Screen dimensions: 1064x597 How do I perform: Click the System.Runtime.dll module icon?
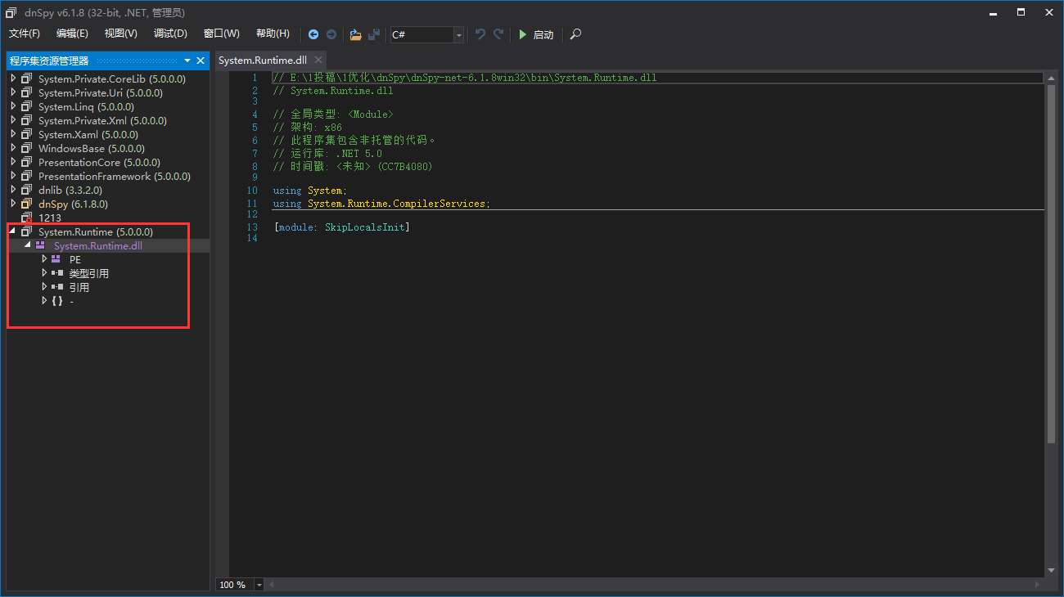[40, 245]
